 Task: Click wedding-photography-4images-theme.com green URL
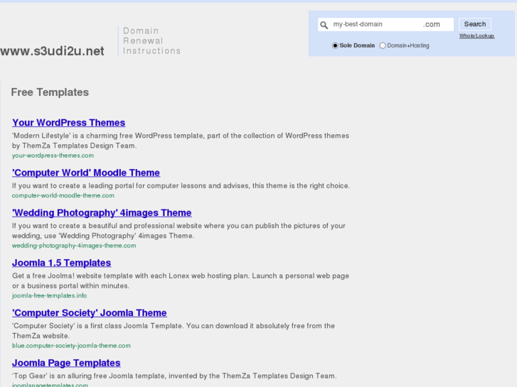(x=74, y=246)
